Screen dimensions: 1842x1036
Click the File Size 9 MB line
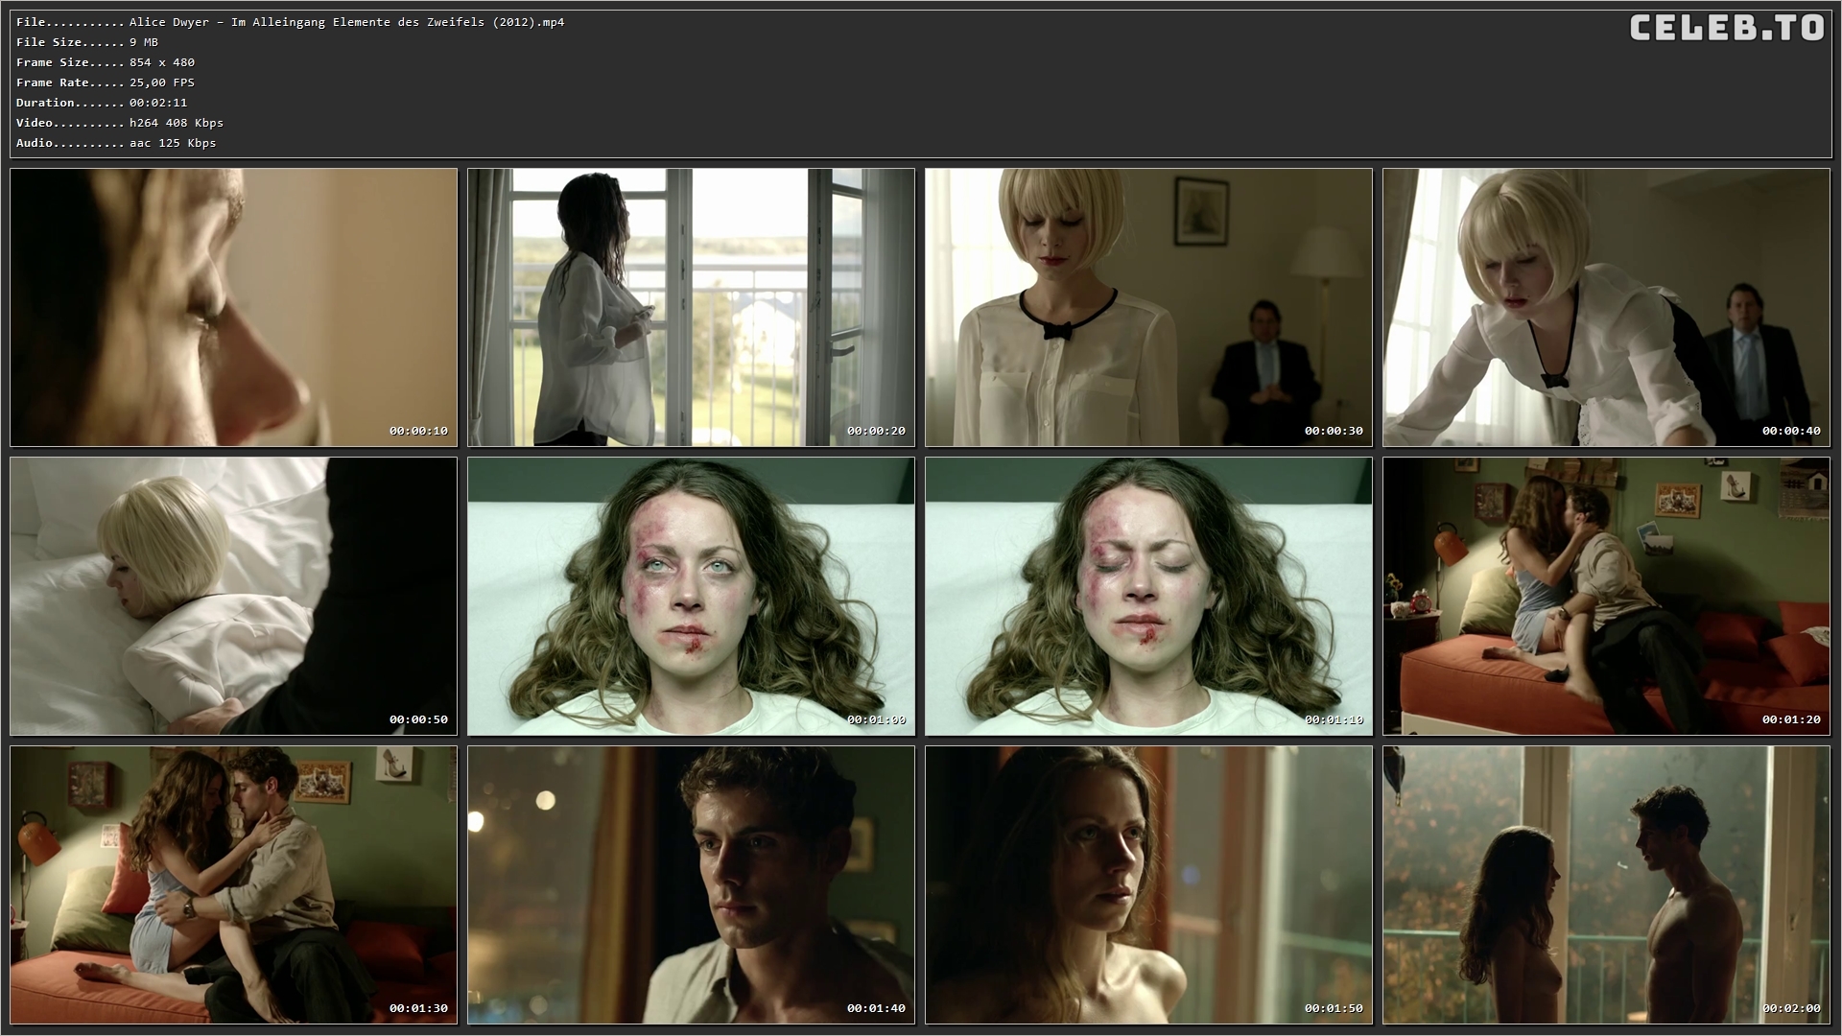pos(87,42)
